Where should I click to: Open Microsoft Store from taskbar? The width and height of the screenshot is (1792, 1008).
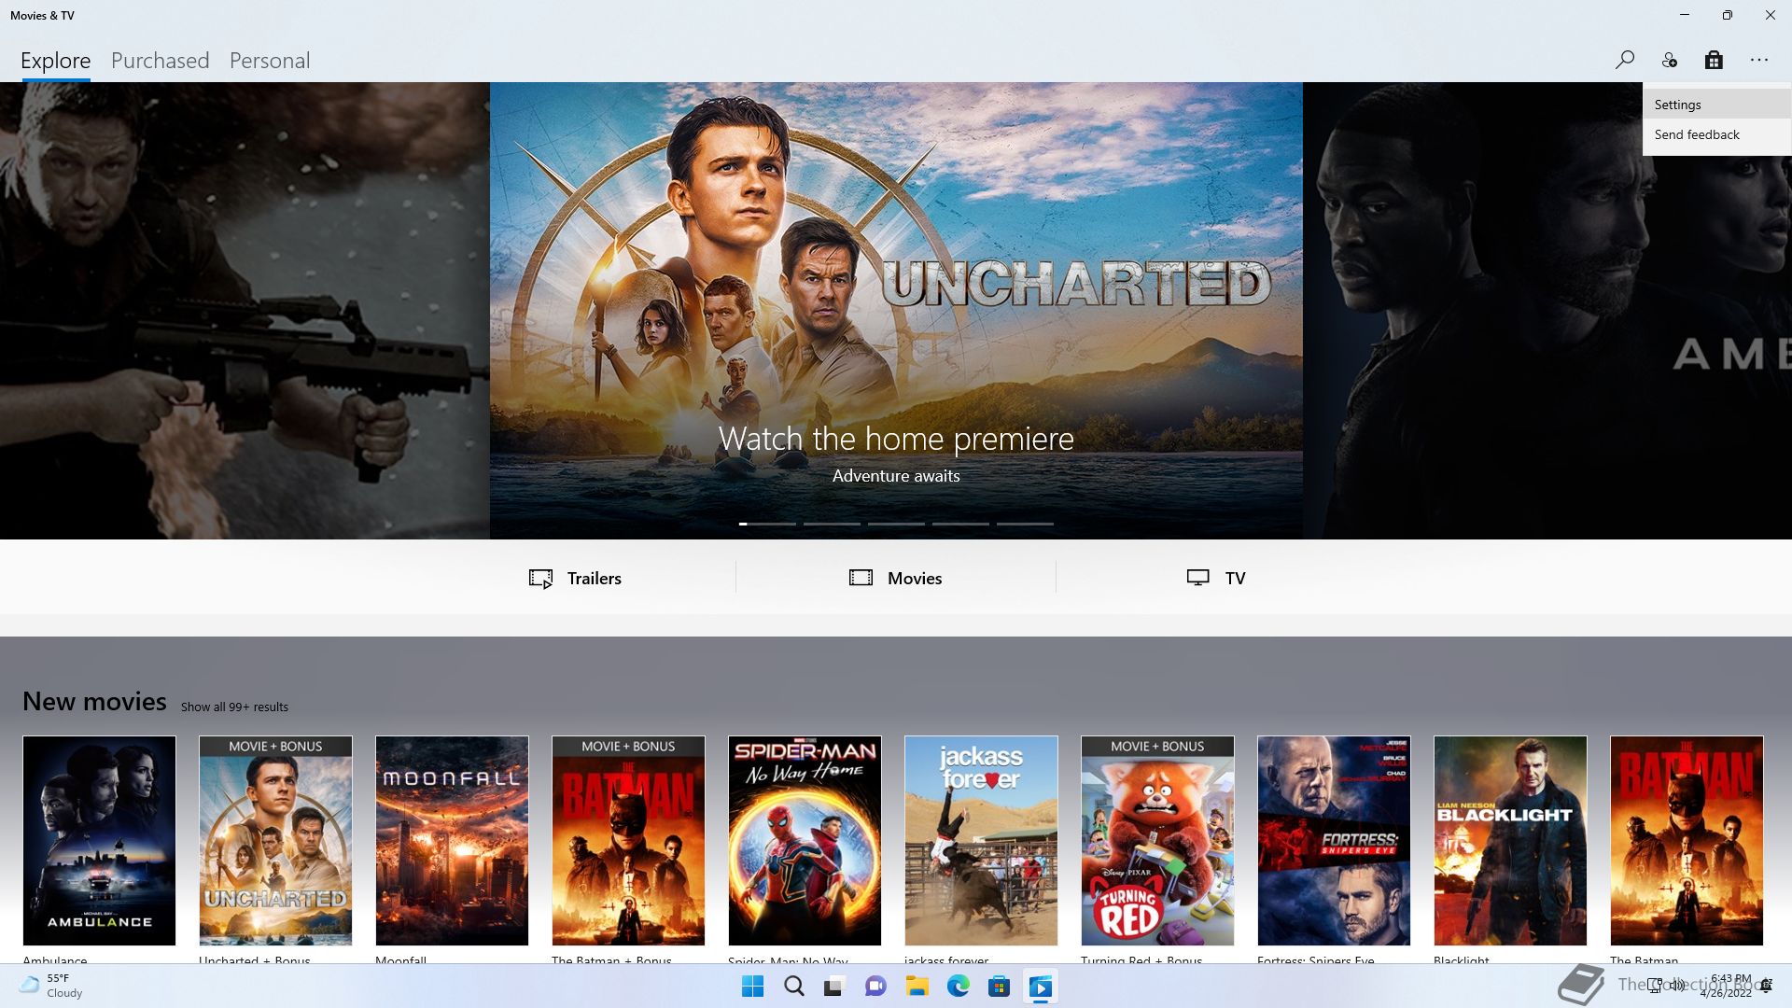coord(999,987)
